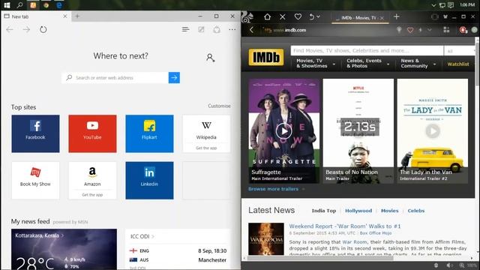Open the Wikipedia top site tile
The image size is (480, 270).
(206, 133)
